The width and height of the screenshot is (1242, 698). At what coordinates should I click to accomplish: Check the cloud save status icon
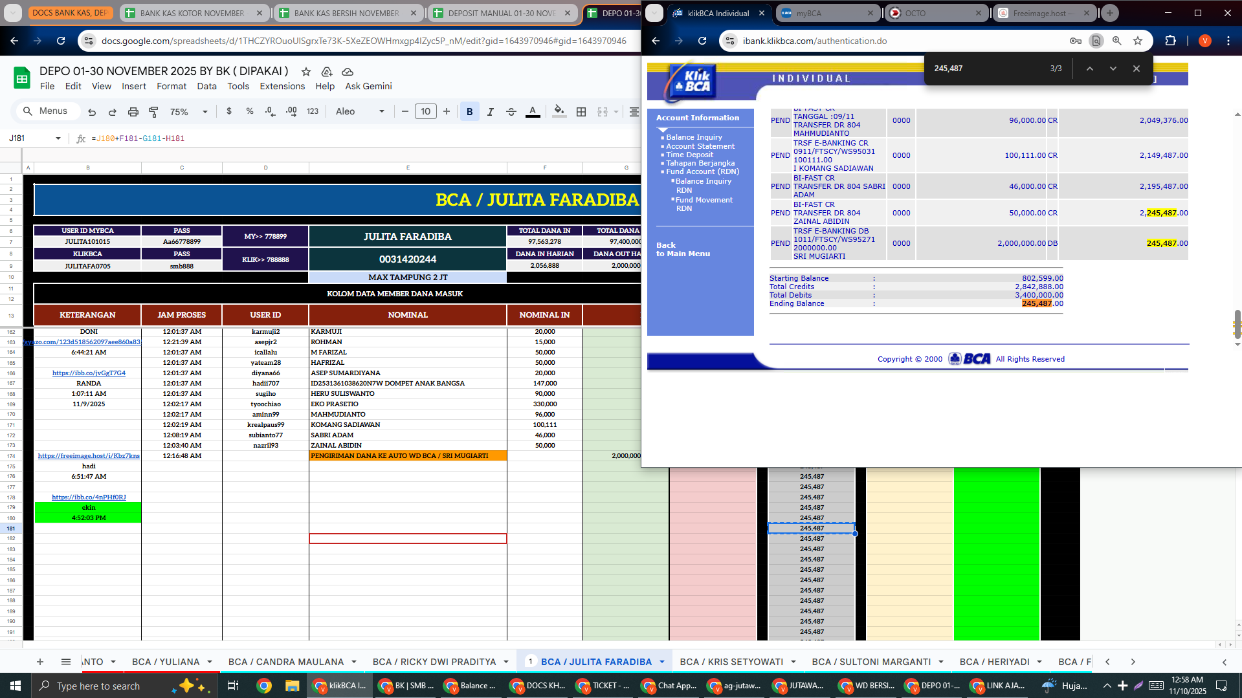click(348, 72)
